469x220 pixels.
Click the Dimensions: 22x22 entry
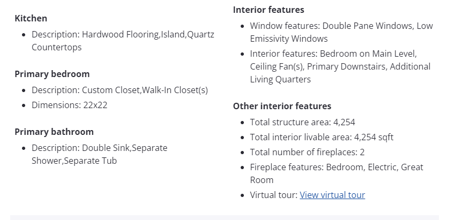tap(70, 105)
